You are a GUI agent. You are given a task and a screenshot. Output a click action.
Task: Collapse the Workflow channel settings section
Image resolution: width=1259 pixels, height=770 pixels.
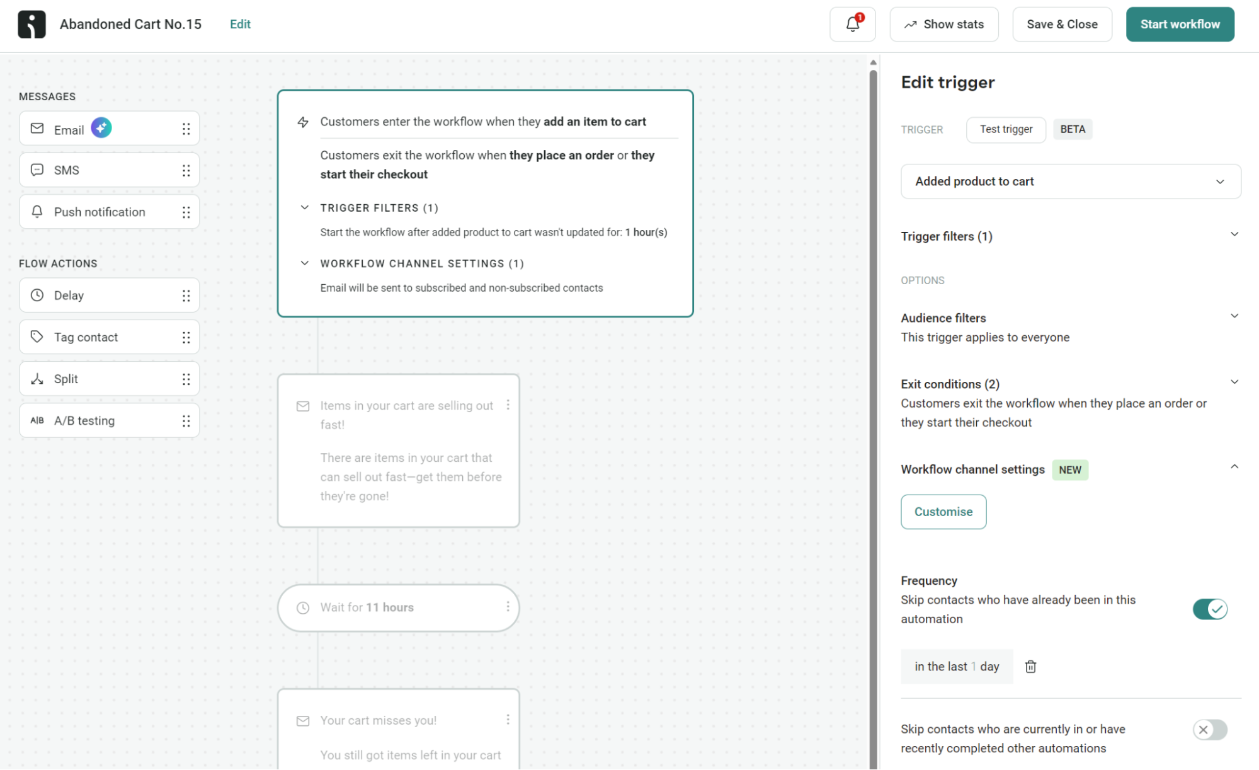click(1234, 468)
